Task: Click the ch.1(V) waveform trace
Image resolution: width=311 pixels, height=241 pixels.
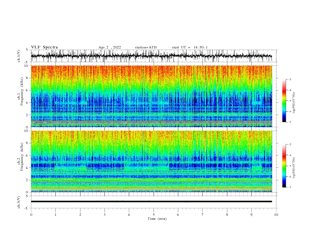Action: [151, 56]
